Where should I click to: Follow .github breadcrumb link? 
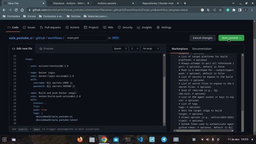point(40,38)
